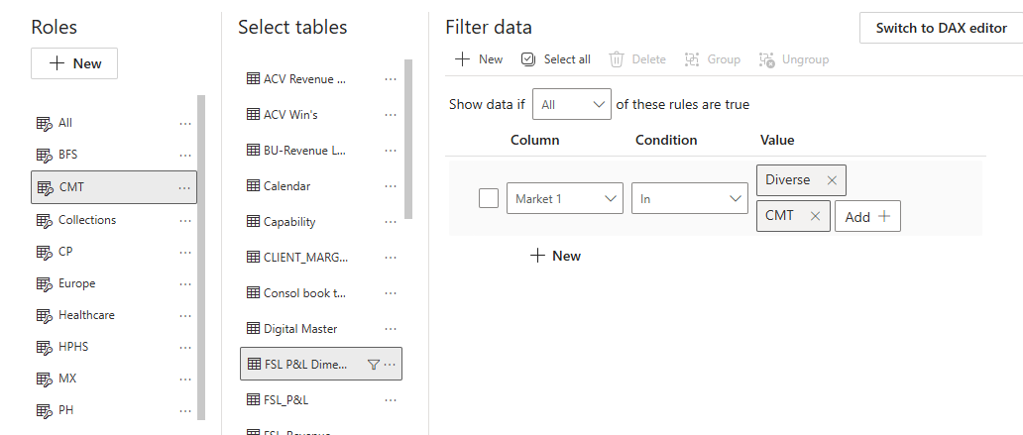Select the Collections role
The width and height of the screenshot is (1023, 435).
tap(114, 220)
